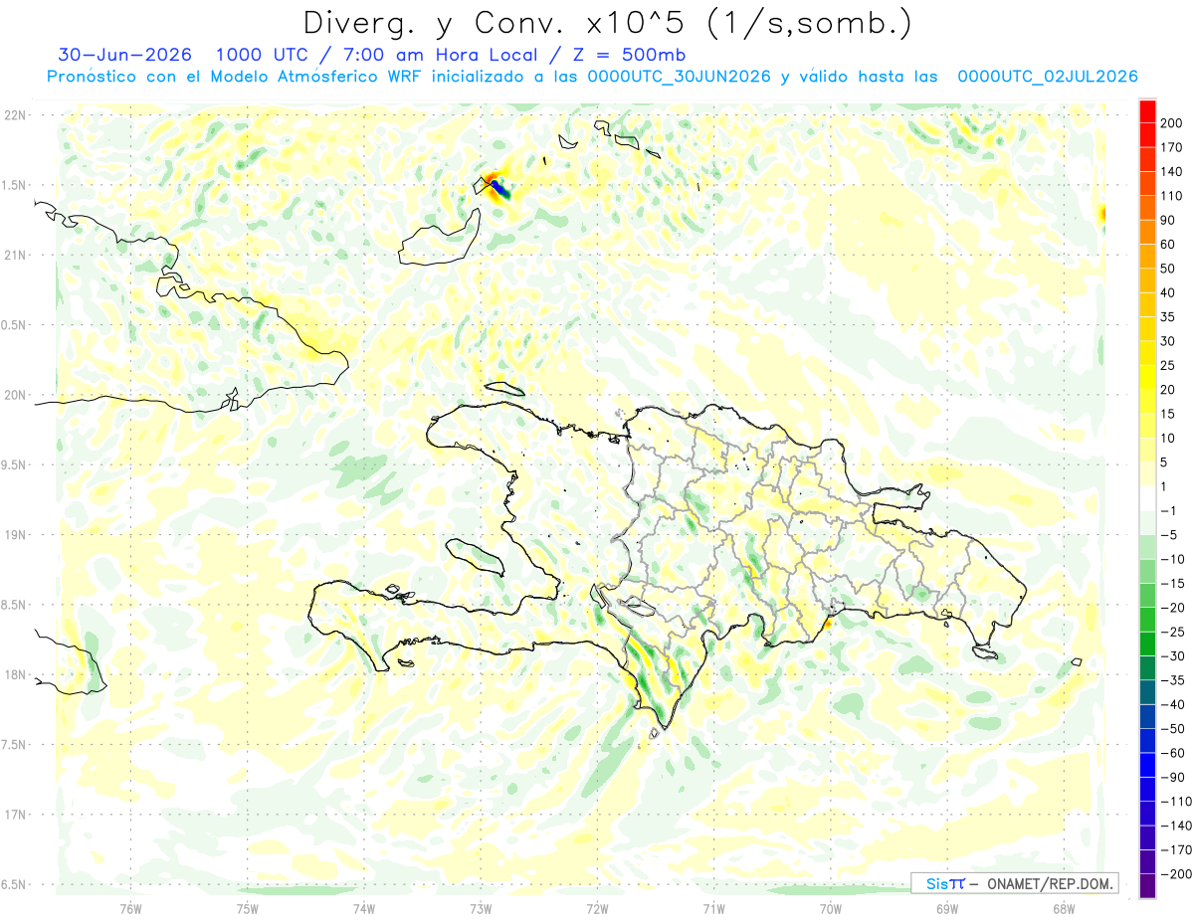
Task: Click the colorbar value 25
Action: point(1169,366)
